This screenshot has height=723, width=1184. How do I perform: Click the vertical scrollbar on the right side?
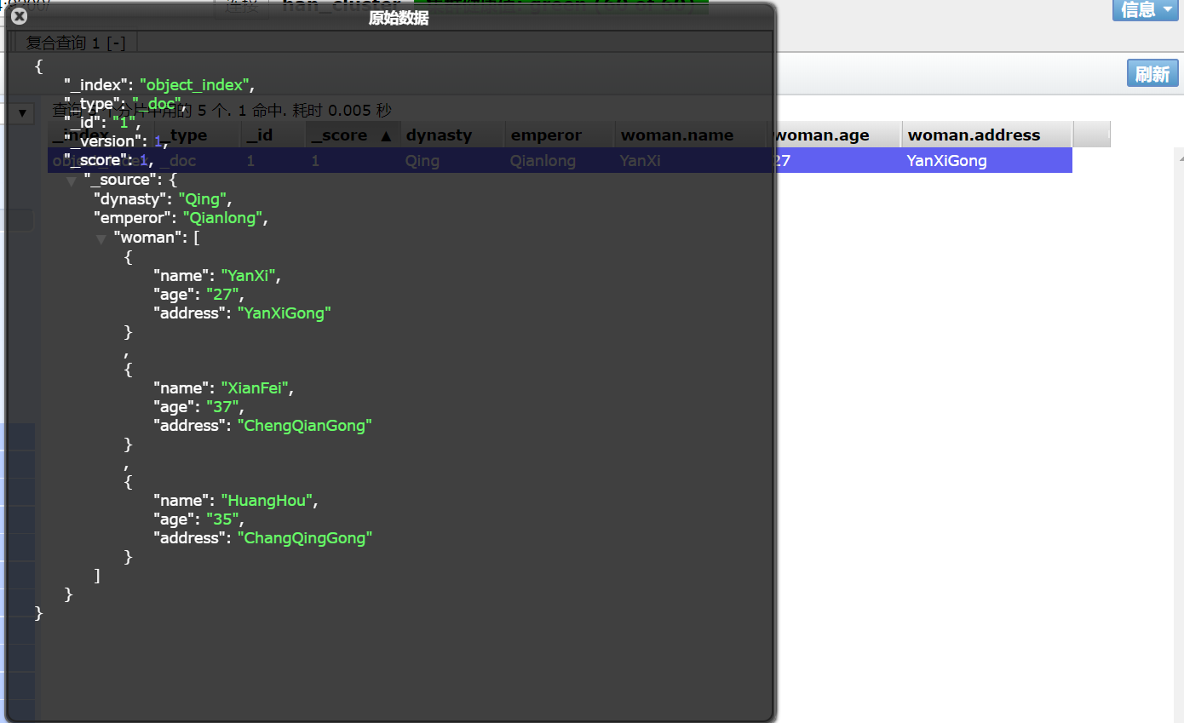tap(1178, 341)
